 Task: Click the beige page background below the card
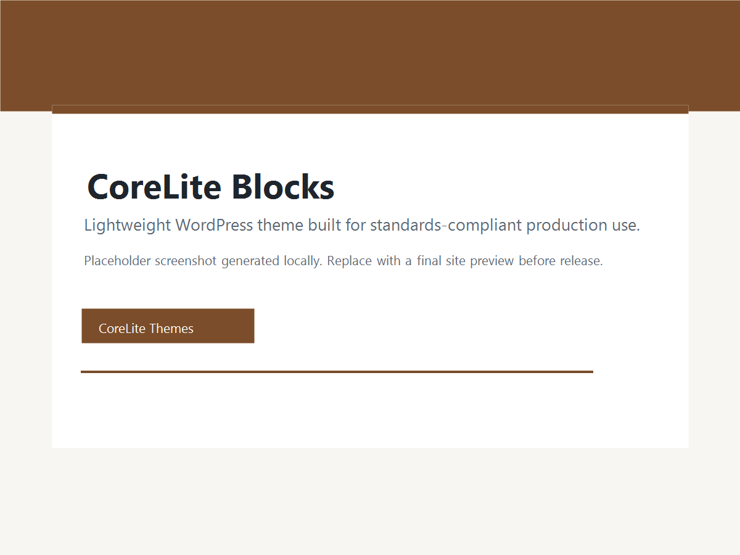coord(370,501)
